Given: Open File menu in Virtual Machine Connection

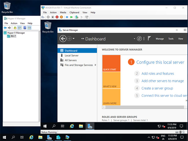Looking at the screenshot, I should coord(45,12).
